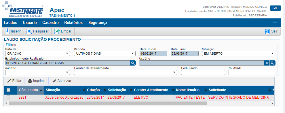Screen dimensions: 285x113
Task: Click the Estabelecimento Realizador field
Action: tap(68, 63)
